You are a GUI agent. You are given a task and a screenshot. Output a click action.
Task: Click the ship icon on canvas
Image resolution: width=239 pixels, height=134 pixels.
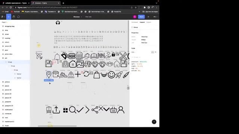click(71, 74)
